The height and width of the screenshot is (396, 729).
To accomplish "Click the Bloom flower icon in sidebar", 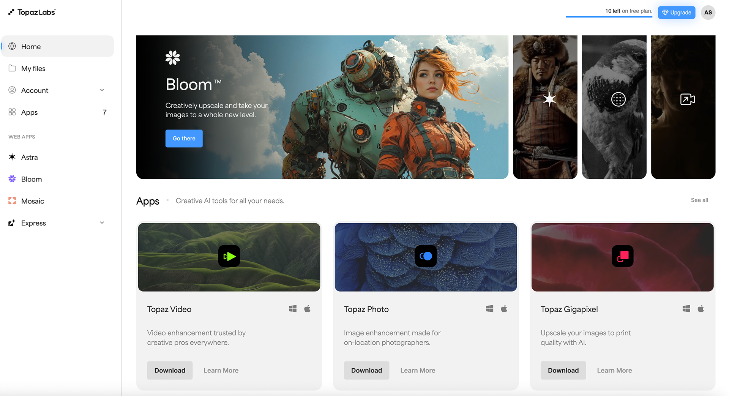I will pos(12,179).
